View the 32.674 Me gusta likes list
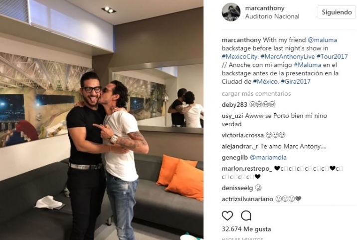The width and height of the screenshot is (357, 240). 246,229
